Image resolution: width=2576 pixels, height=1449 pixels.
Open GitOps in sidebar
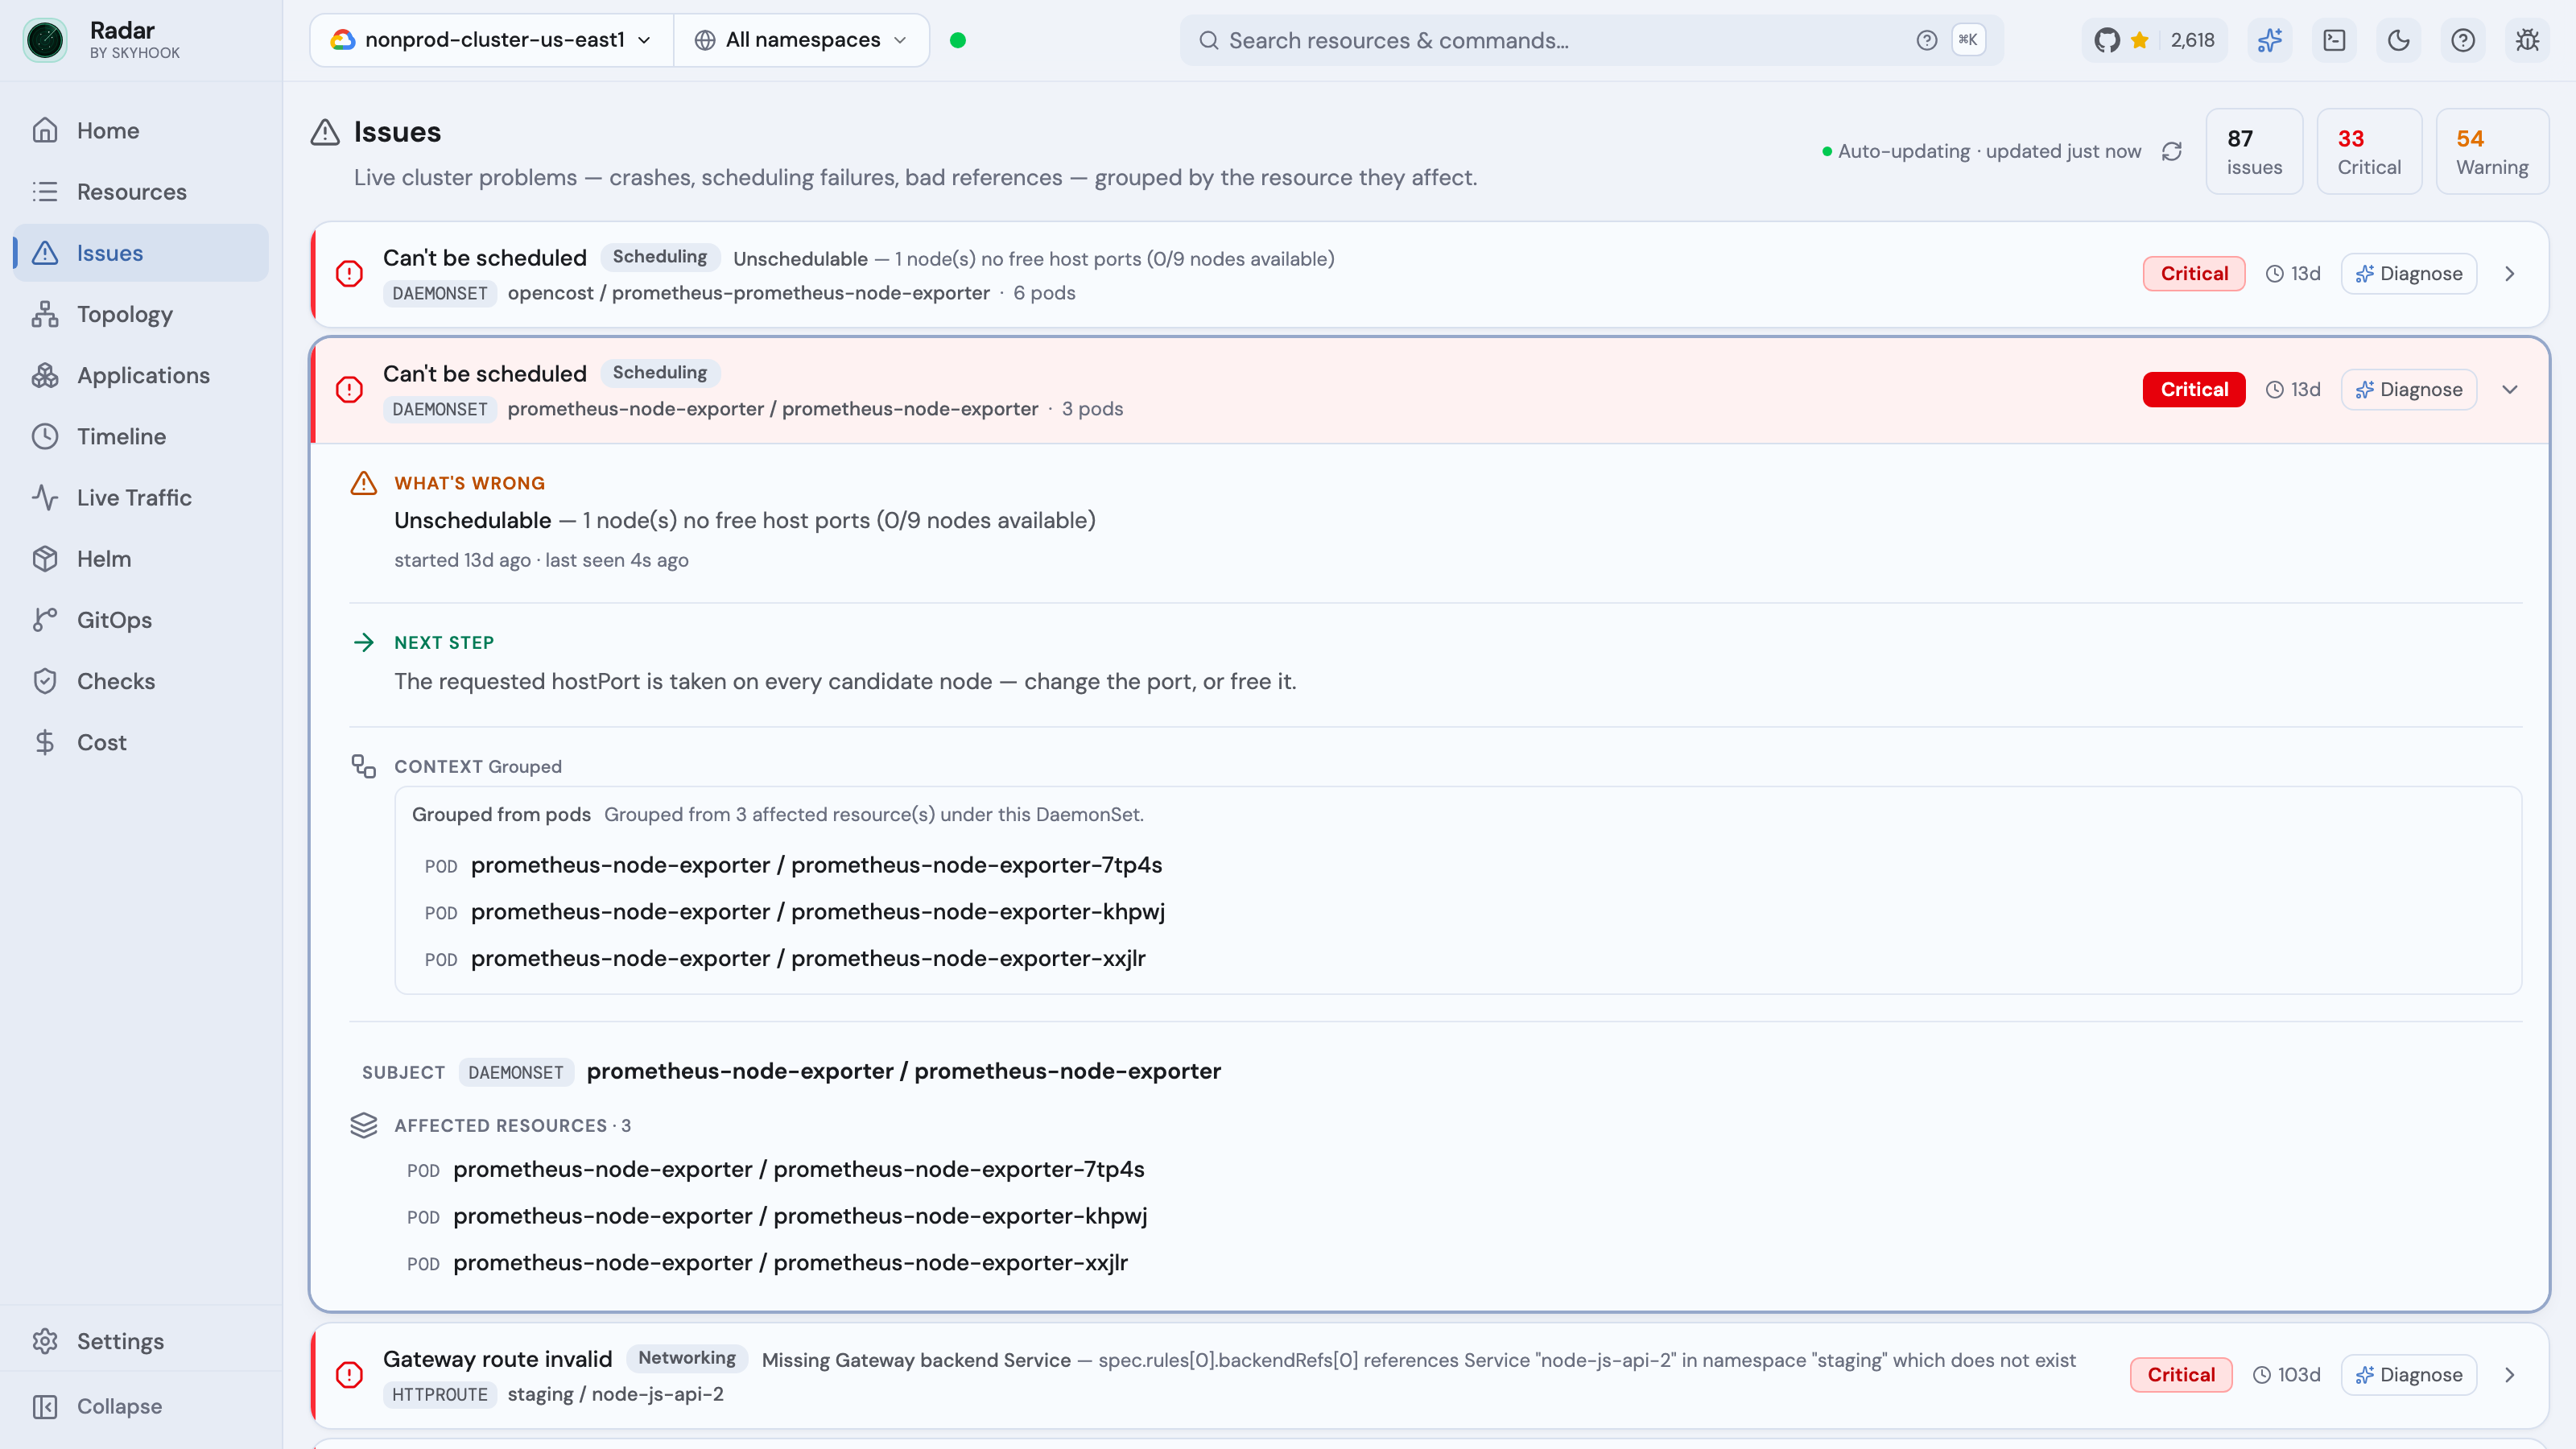(141, 620)
